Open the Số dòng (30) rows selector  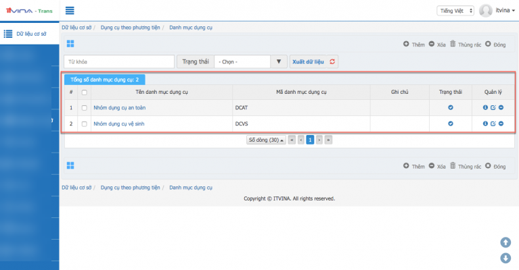click(266, 140)
